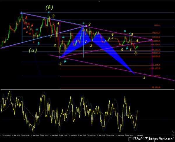
Task: Select the 127.2 Fibonacci level label
Action: (155, 65)
